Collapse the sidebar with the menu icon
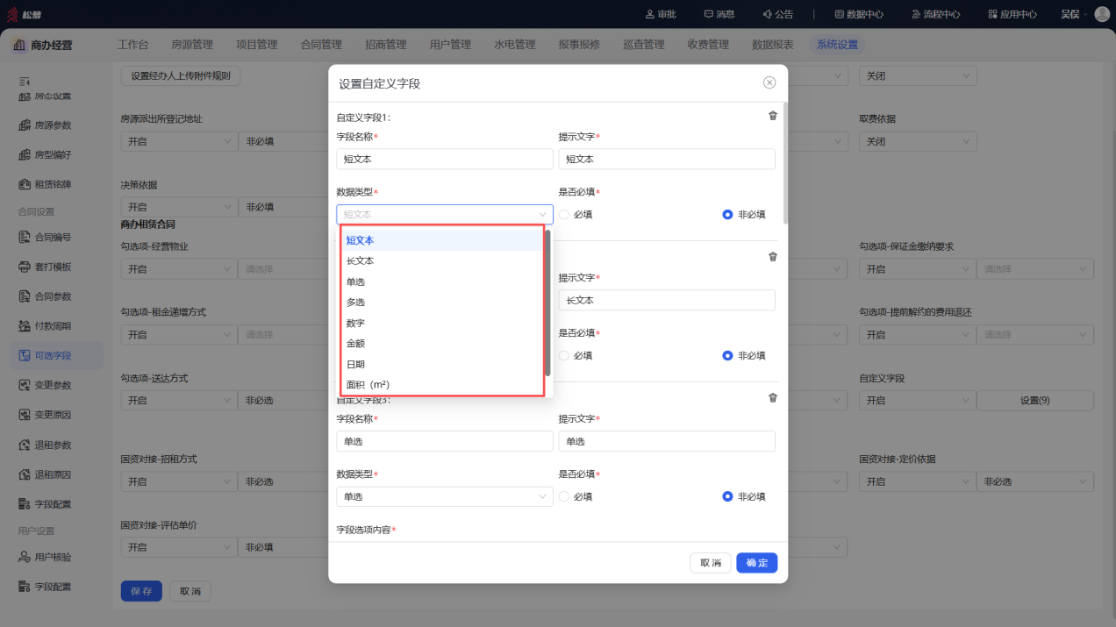The width and height of the screenshot is (1116, 627). [x=25, y=81]
